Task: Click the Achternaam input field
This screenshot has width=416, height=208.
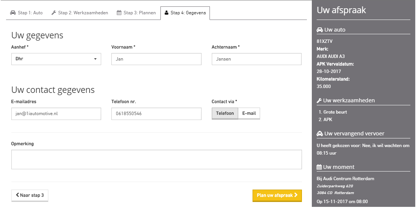Action: pyautogui.click(x=257, y=59)
